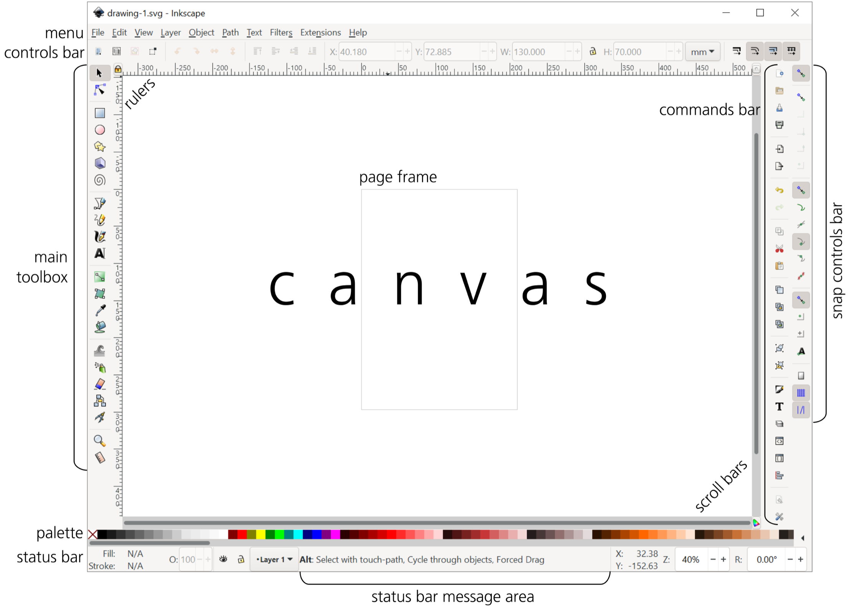The width and height of the screenshot is (849, 607).
Task: Activate the Spiral tool
Action: tap(100, 180)
